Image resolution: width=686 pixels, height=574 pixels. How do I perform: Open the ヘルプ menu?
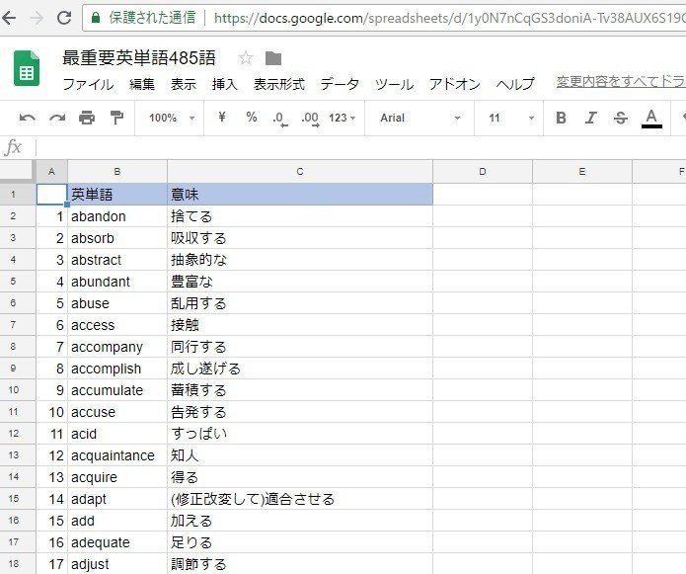click(x=515, y=84)
